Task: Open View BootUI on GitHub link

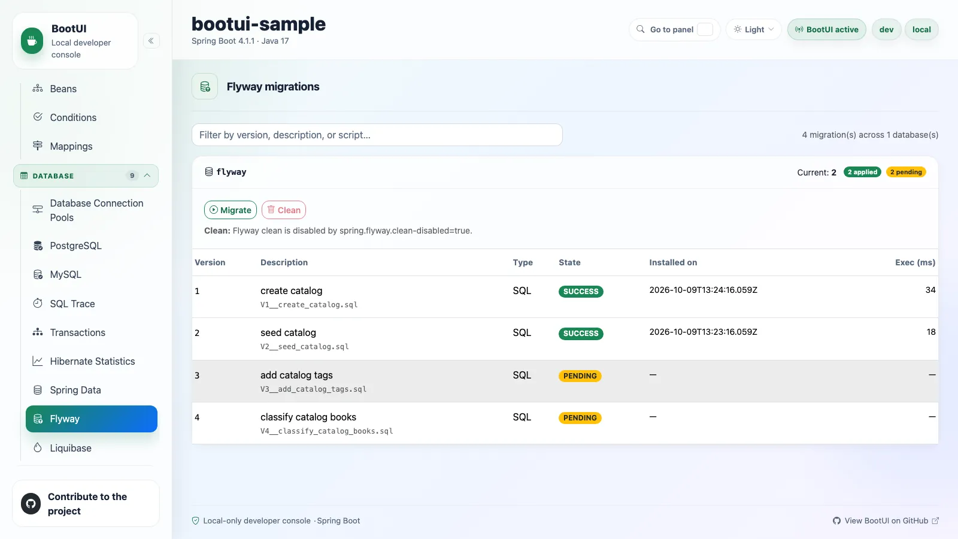Action: 886,520
